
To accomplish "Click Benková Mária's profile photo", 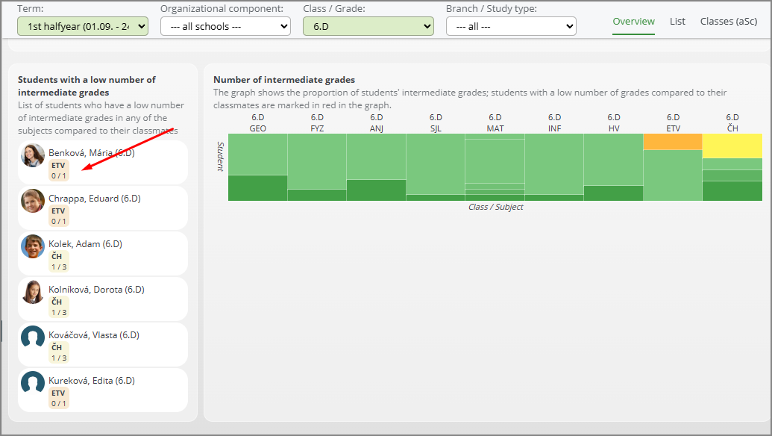I will click(33, 155).
